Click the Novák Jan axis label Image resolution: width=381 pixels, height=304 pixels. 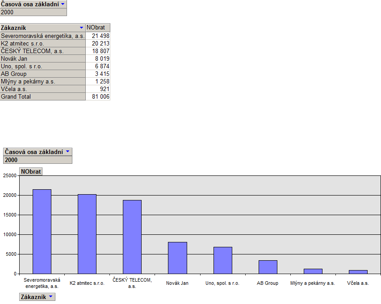177,283
